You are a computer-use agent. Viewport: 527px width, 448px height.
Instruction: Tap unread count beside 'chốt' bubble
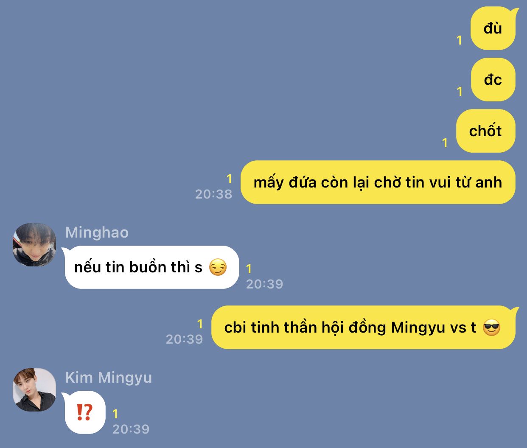(445, 143)
